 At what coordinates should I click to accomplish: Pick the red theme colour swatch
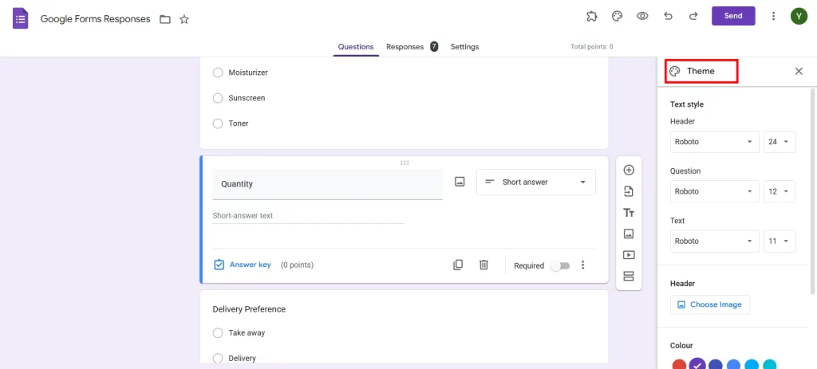[x=679, y=365]
